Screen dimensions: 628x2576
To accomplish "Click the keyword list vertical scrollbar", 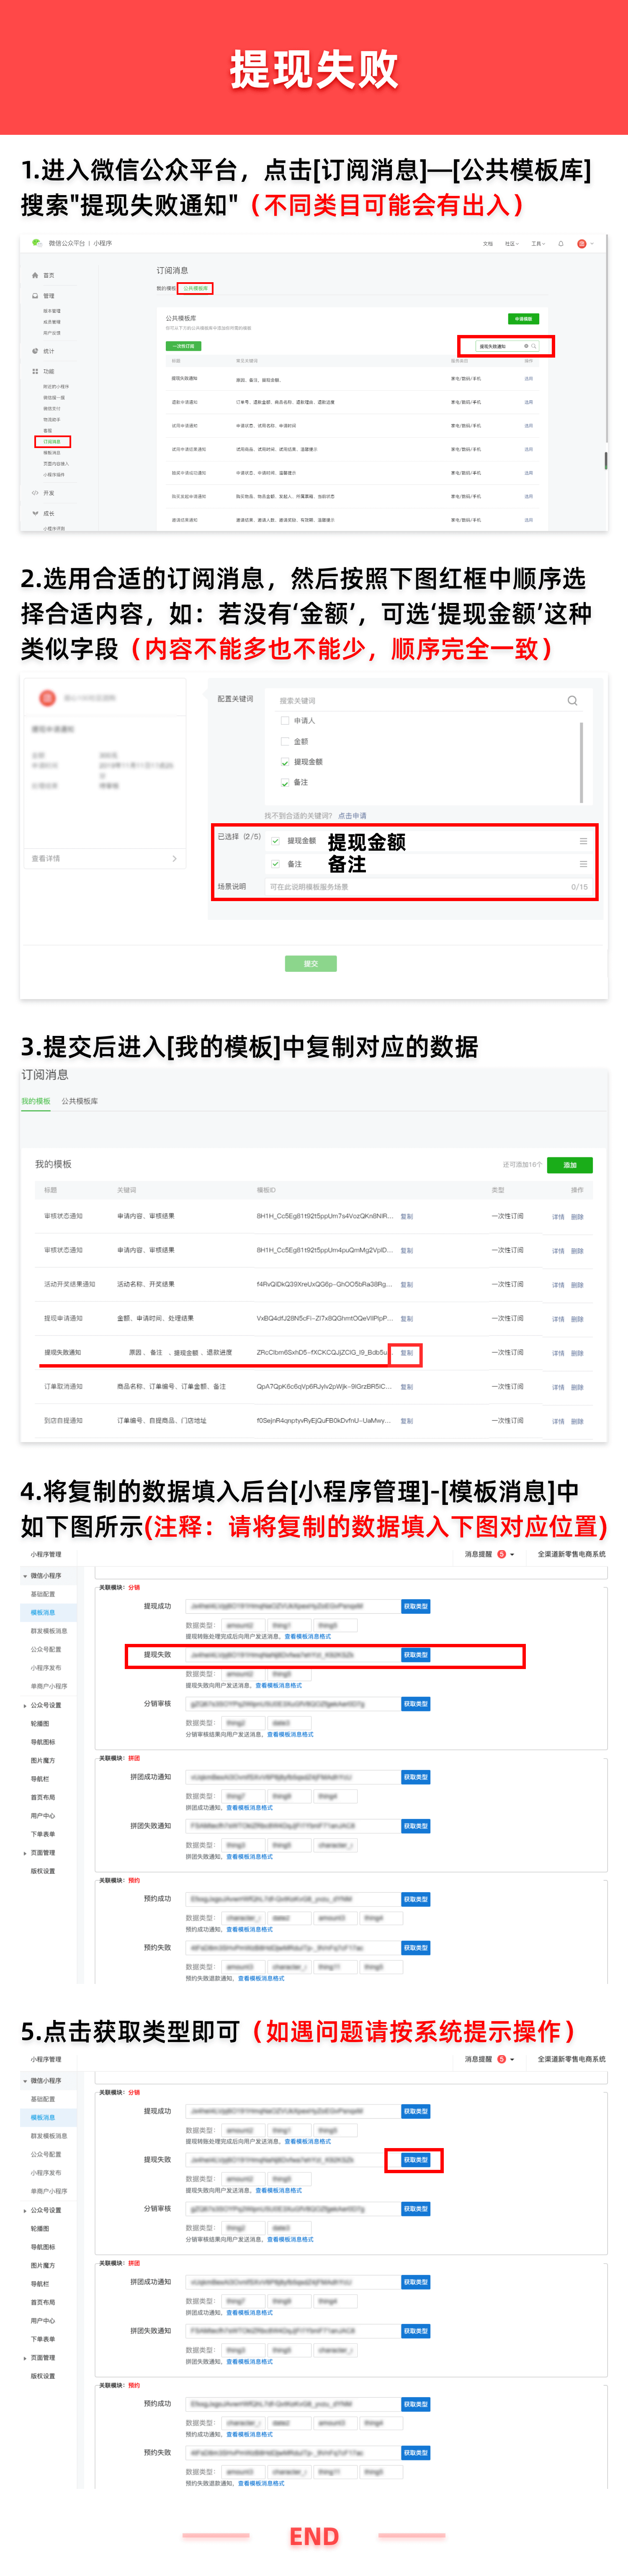I will click(x=581, y=760).
